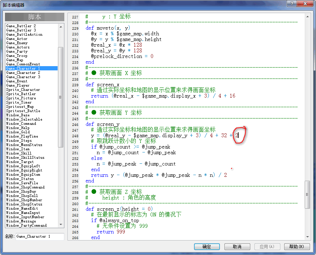Click script list scroll-down arrow
Screen dimensions: 316x255
61,225
